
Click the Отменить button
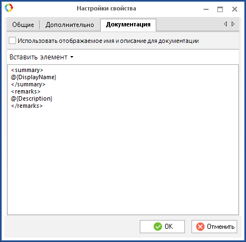(214, 227)
